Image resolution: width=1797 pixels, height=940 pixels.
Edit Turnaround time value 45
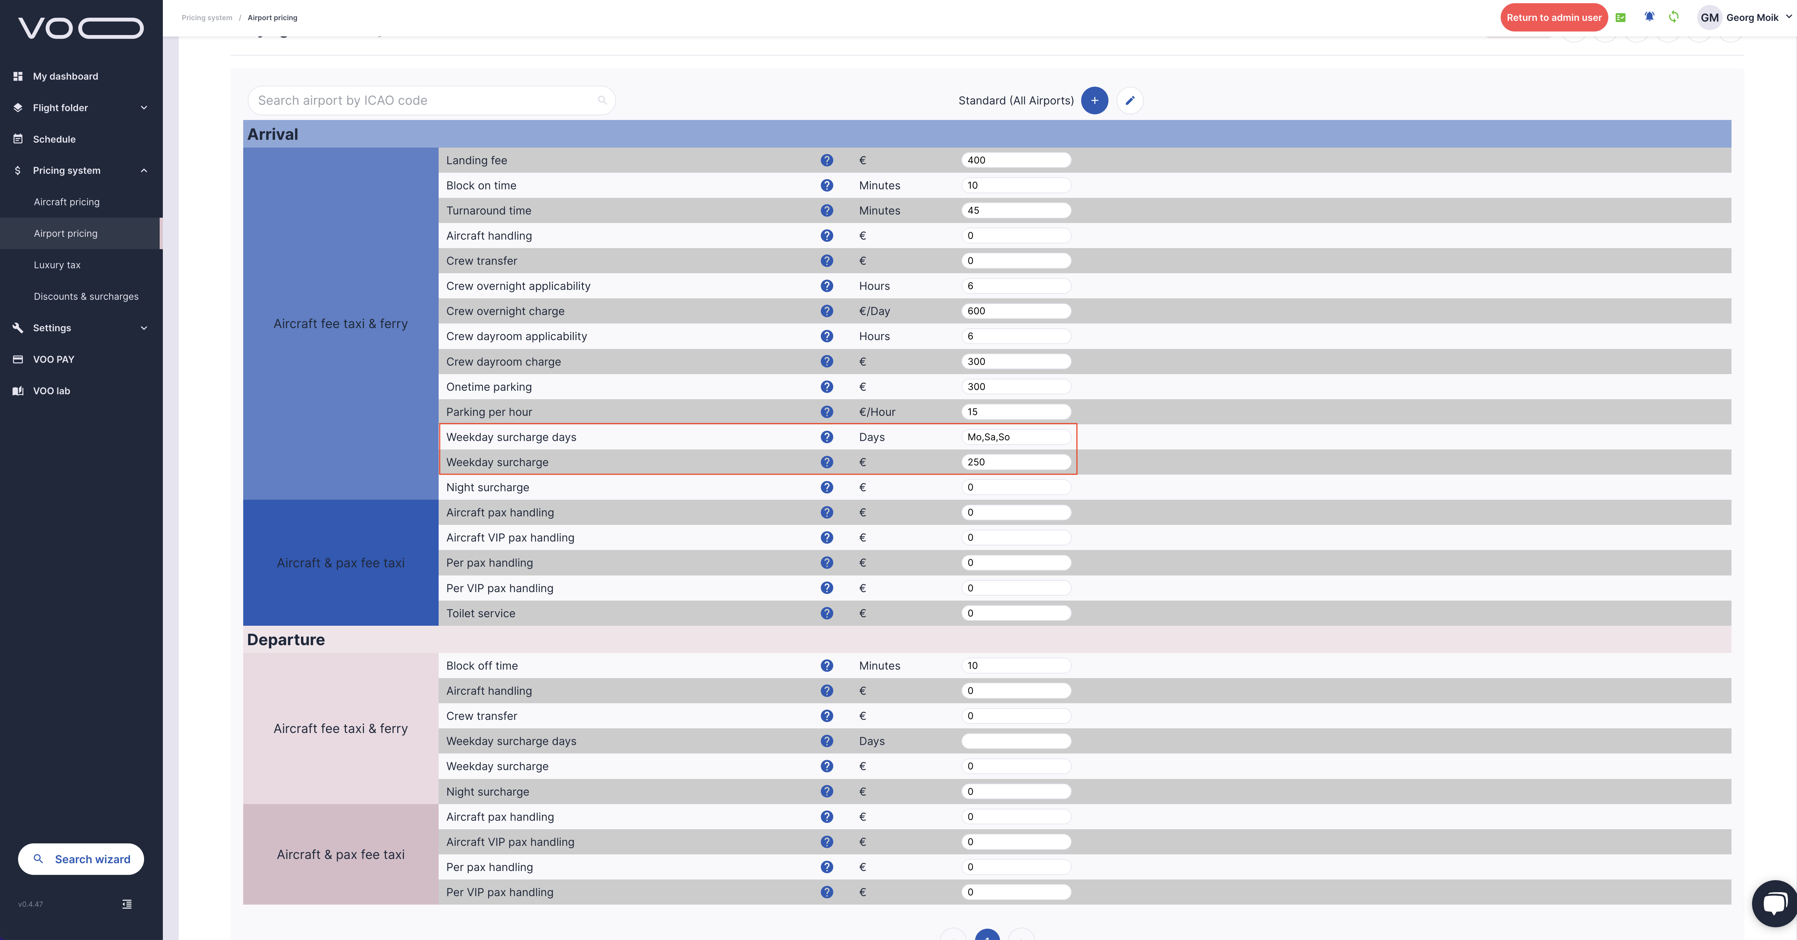click(1016, 210)
